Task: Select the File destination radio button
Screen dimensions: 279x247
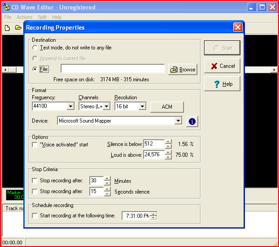Action: coord(35,69)
